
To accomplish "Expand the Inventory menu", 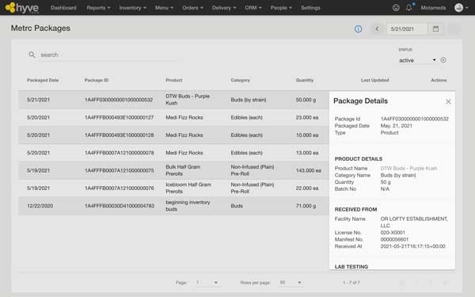I will click(x=133, y=8).
